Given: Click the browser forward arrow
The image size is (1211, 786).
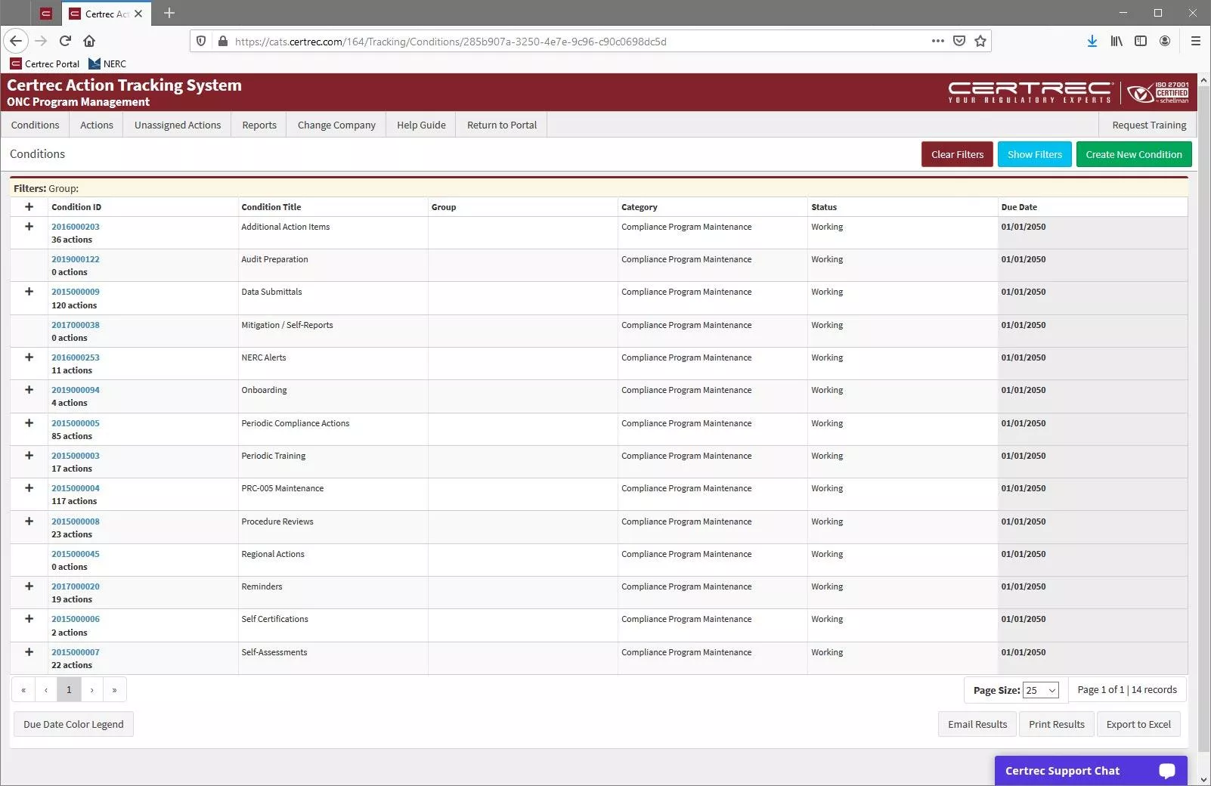Looking at the screenshot, I should click(x=41, y=41).
